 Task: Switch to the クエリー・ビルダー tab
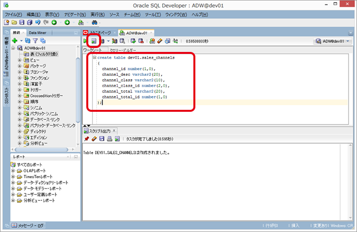122,50
